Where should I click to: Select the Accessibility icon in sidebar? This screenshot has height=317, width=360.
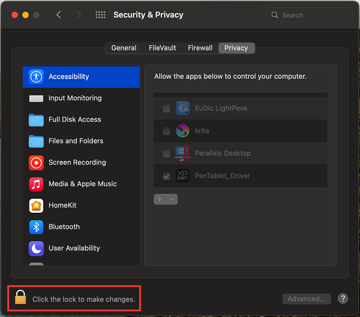[x=36, y=76]
